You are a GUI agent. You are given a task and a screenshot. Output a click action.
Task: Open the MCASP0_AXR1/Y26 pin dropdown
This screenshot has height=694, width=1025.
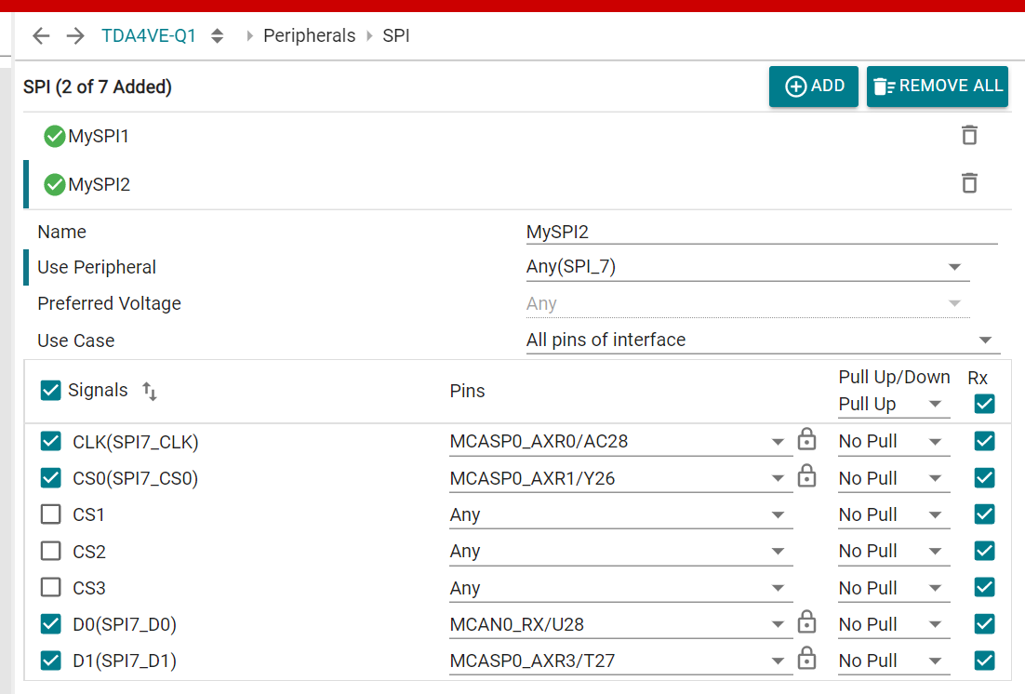[621, 478]
